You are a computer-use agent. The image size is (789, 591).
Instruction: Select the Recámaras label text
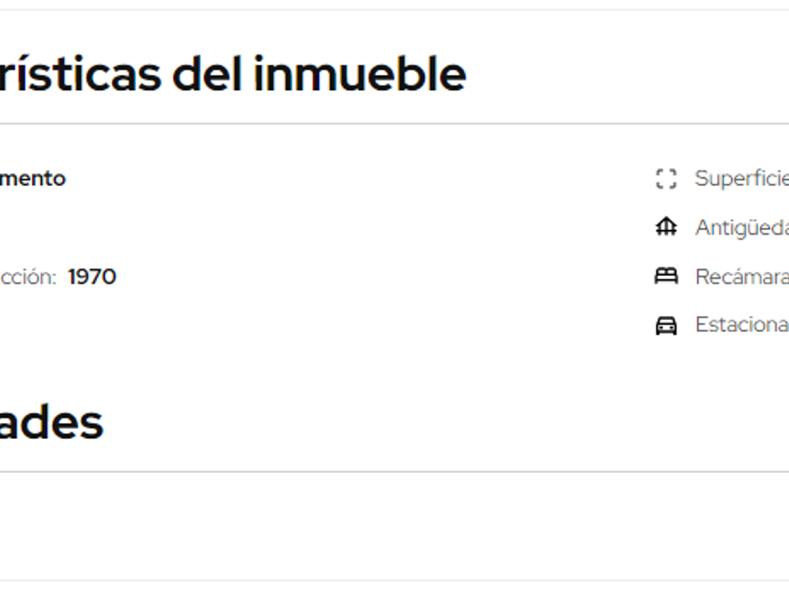pyautogui.click(x=740, y=277)
